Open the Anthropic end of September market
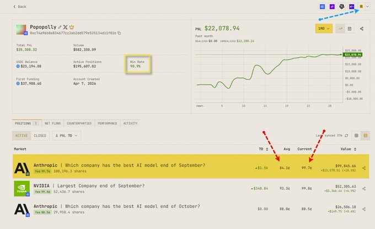 (x=191, y=166)
